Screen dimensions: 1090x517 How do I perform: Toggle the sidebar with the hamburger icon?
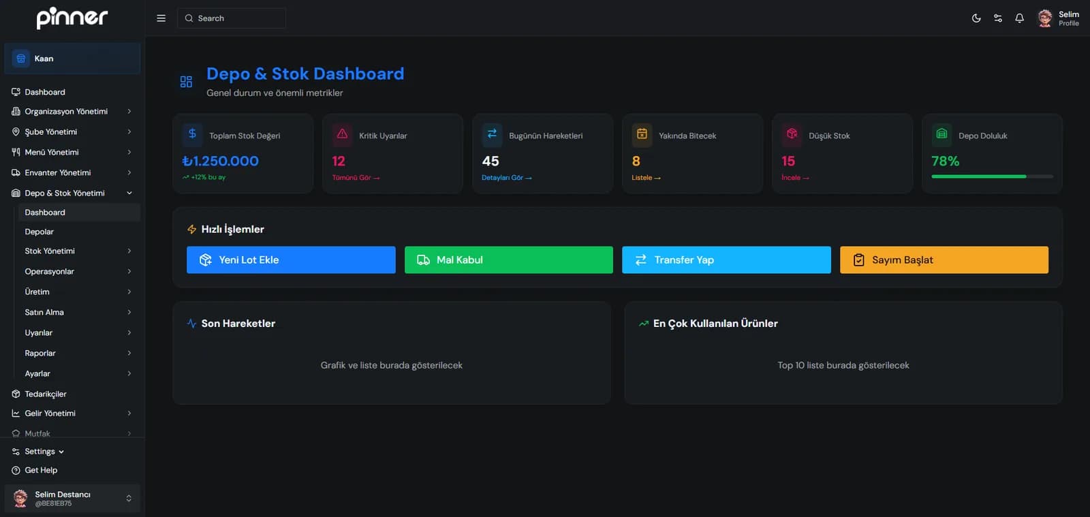tap(161, 18)
